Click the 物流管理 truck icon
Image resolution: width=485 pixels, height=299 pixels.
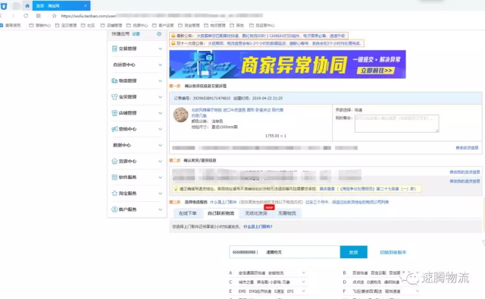coord(114,81)
